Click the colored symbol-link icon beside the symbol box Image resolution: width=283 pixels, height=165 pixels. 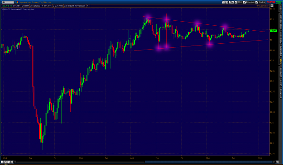click(18, 2)
